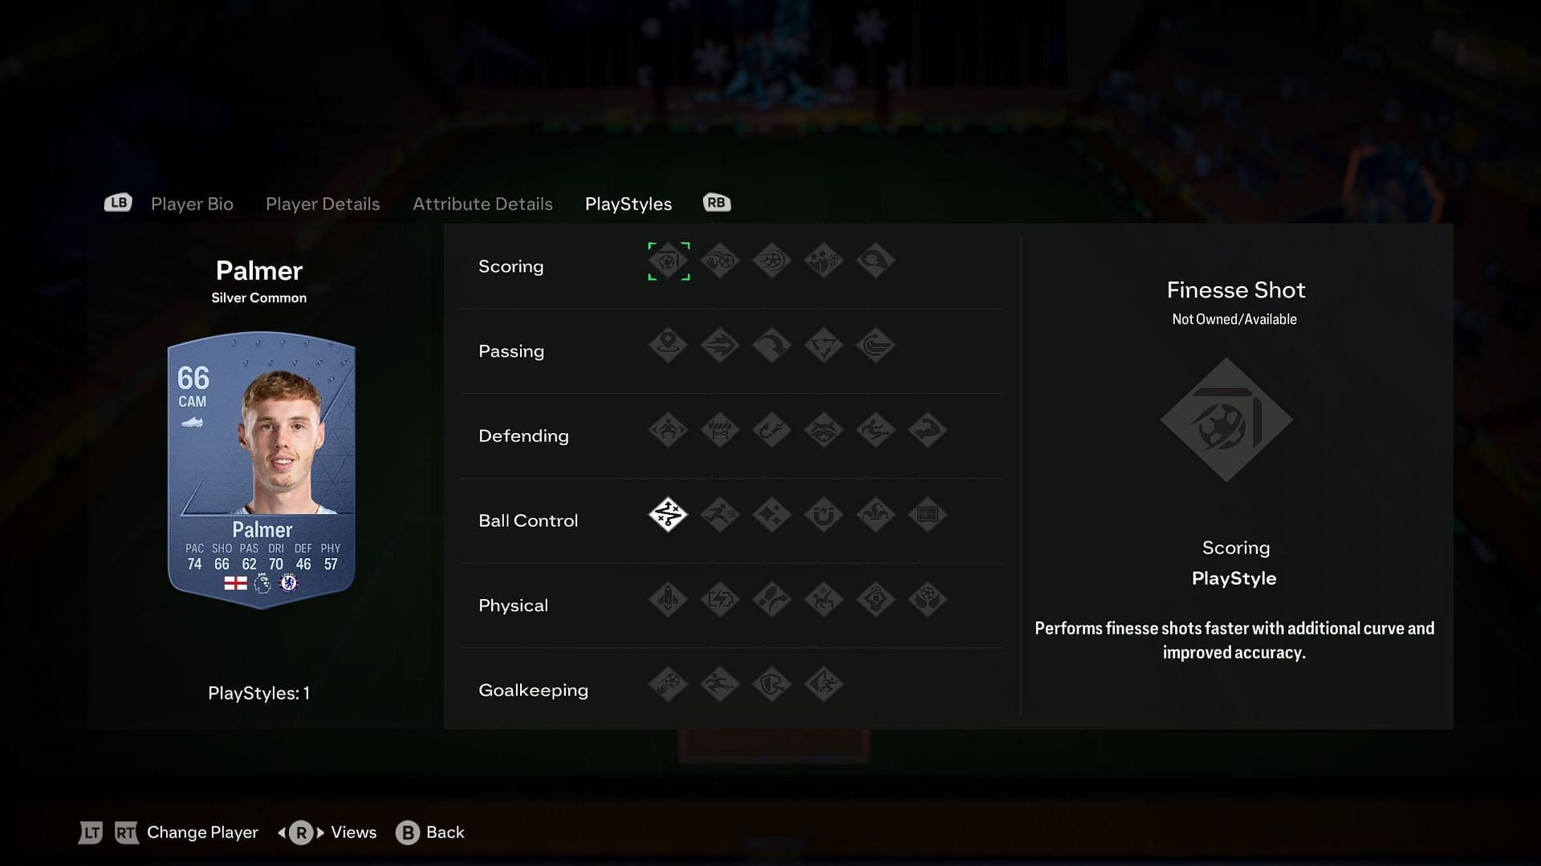1541x866 pixels.
Task: Expand the Goalkeeping playstyle category
Action: 534,690
